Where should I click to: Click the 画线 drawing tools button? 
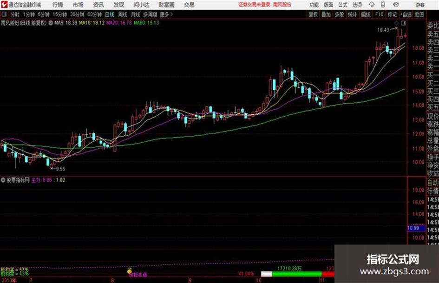point(366,14)
